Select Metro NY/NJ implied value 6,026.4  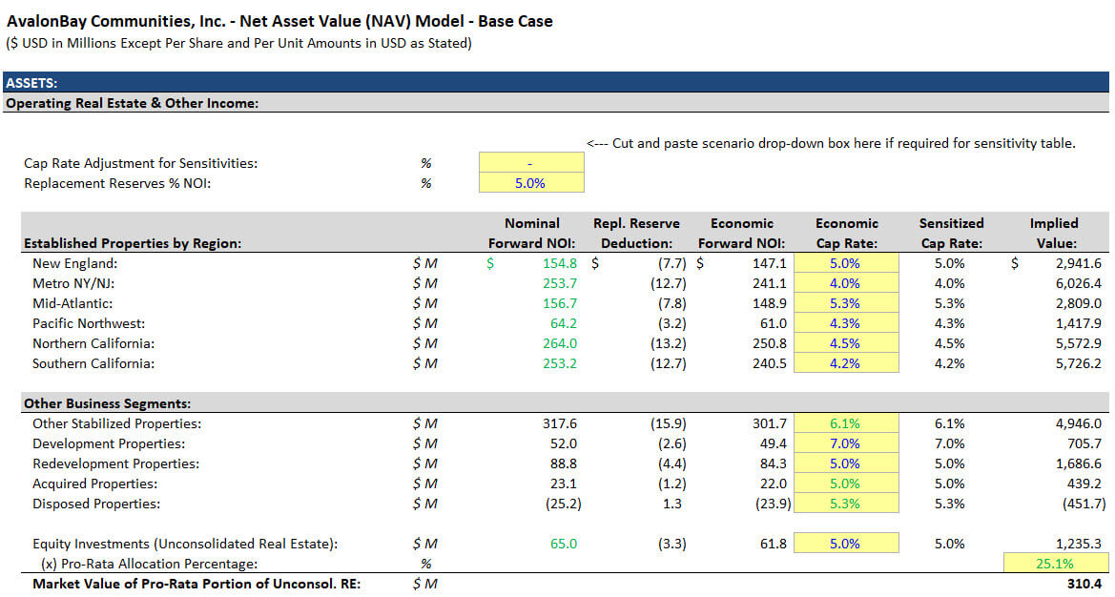pos(1078,283)
